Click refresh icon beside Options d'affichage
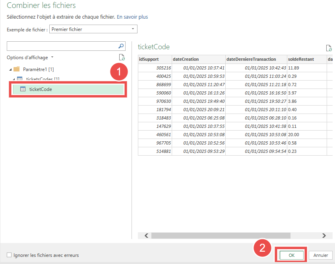 pyautogui.click(x=122, y=58)
